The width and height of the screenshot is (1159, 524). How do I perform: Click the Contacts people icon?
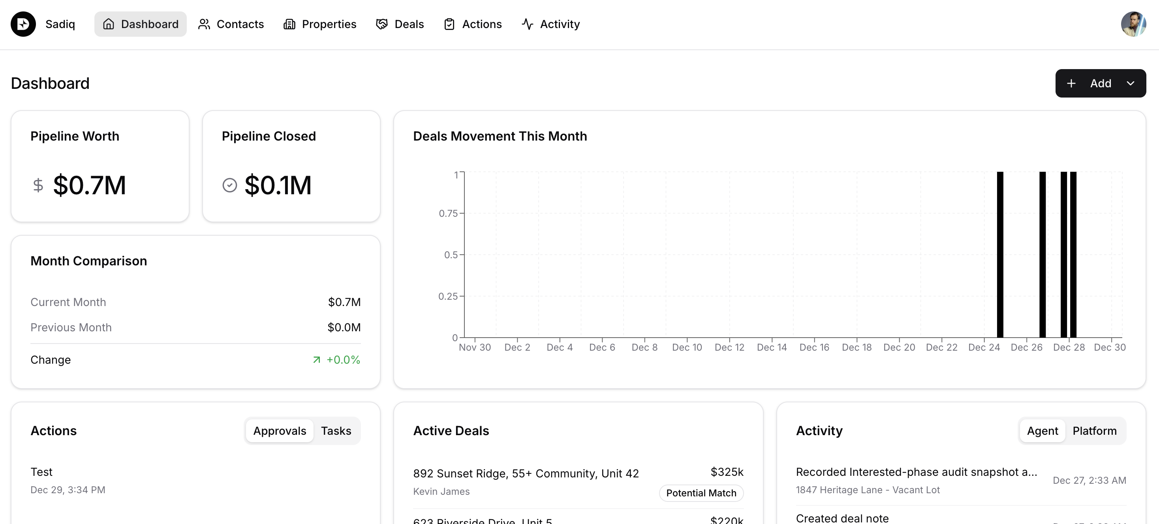point(204,24)
